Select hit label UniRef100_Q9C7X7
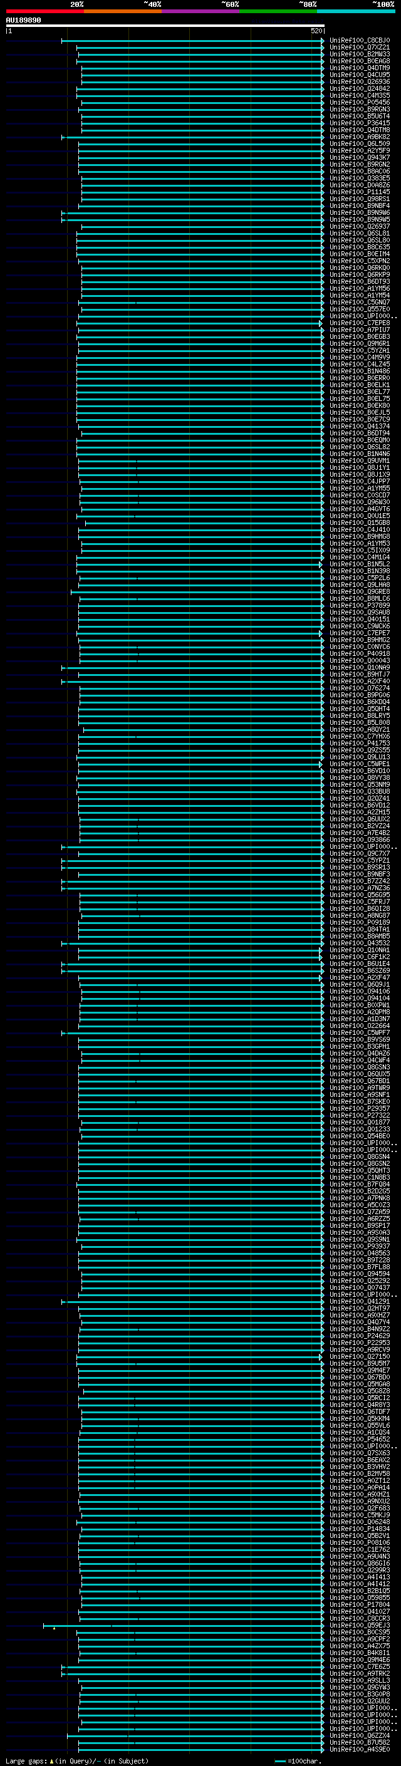This screenshot has width=401, height=1766. point(360,853)
